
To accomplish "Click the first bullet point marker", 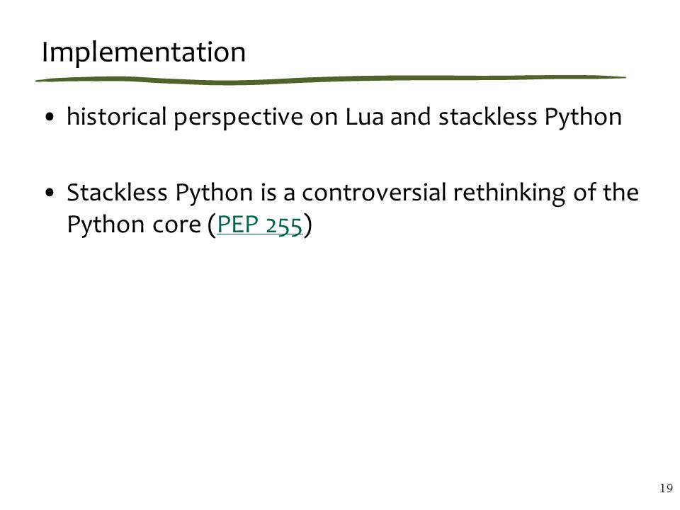I will [50, 117].
